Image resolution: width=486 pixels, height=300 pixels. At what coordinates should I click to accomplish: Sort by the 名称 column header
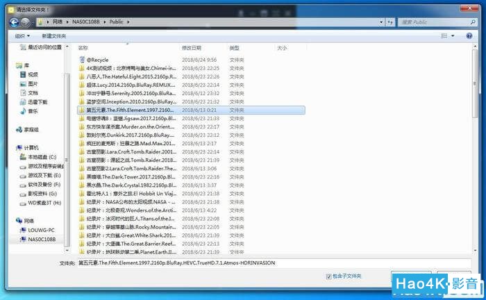tap(83, 48)
